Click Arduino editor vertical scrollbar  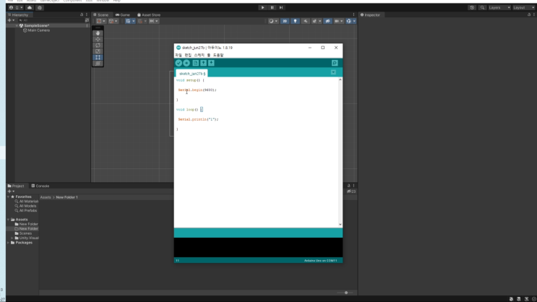click(340, 152)
